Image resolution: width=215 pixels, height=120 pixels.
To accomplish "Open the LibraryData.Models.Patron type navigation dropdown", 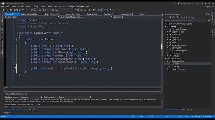I will pyautogui.click(x=84, y=17).
